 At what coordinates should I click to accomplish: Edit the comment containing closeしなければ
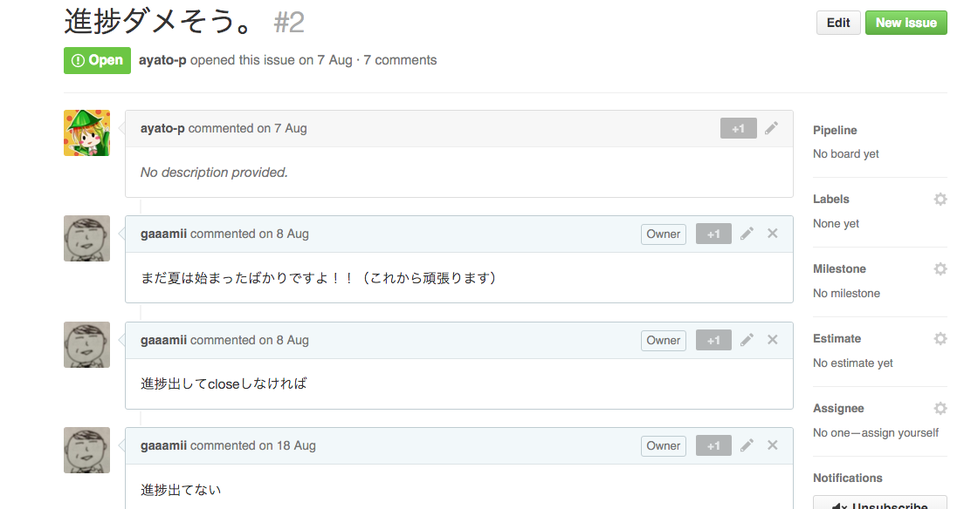[x=747, y=340]
